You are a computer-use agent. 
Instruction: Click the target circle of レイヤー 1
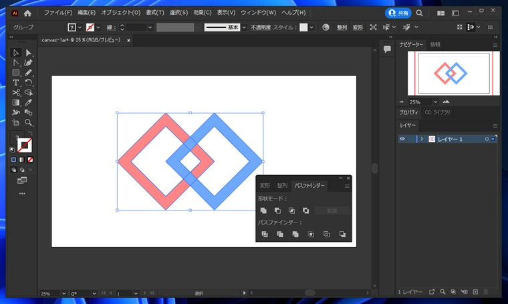pos(487,139)
